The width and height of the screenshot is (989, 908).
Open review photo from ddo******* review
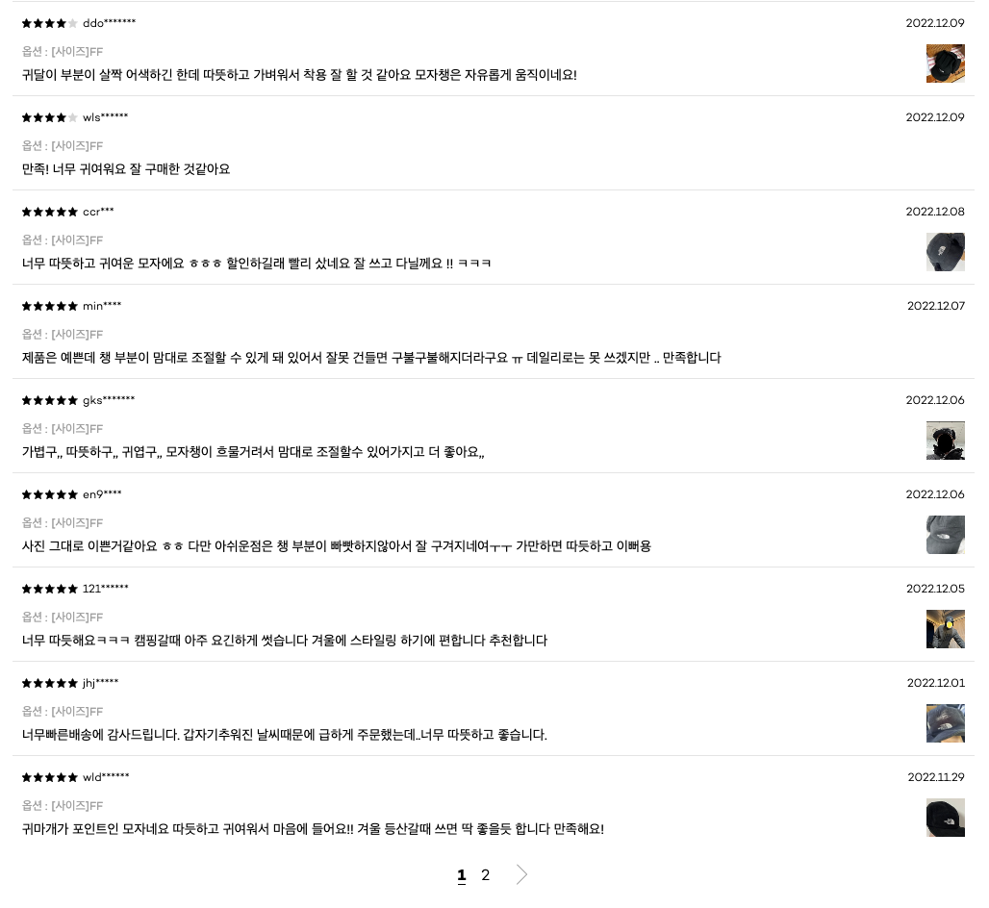pos(945,63)
